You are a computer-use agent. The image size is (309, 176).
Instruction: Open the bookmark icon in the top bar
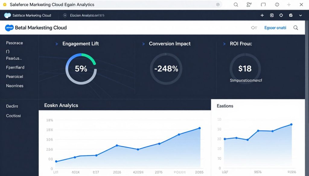(x=272, y=15)
